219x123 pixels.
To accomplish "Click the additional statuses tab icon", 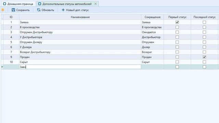I will [x=40, y=4].
